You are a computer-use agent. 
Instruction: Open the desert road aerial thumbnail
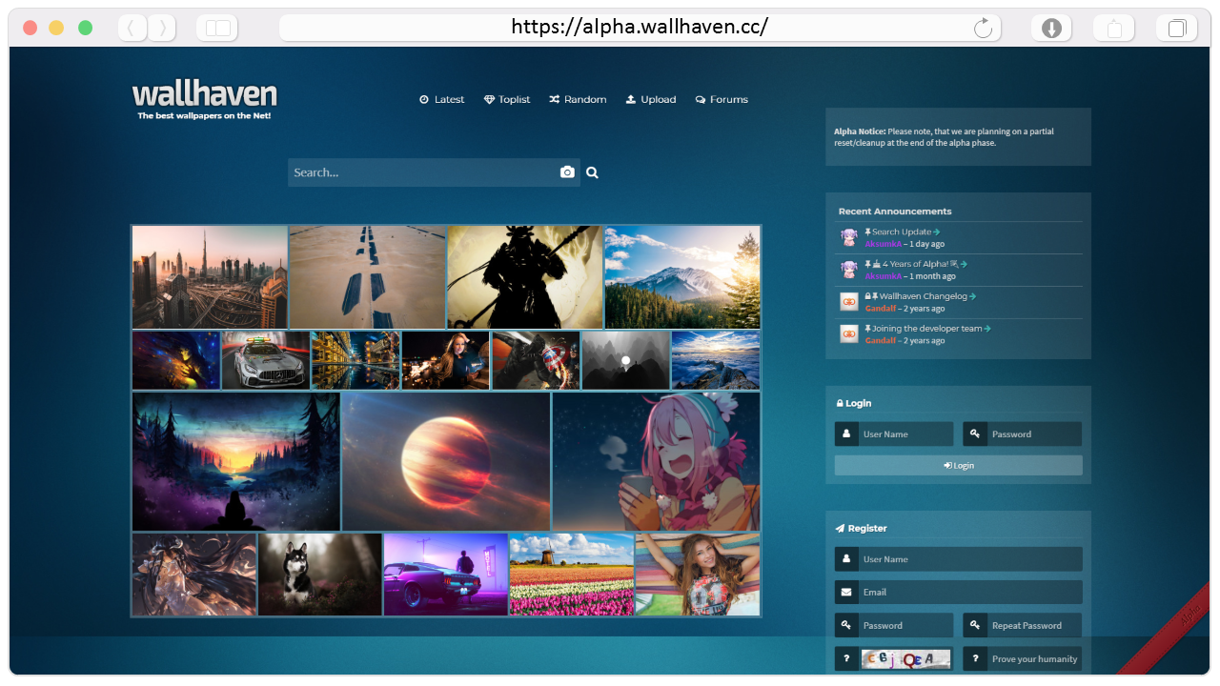367,277
